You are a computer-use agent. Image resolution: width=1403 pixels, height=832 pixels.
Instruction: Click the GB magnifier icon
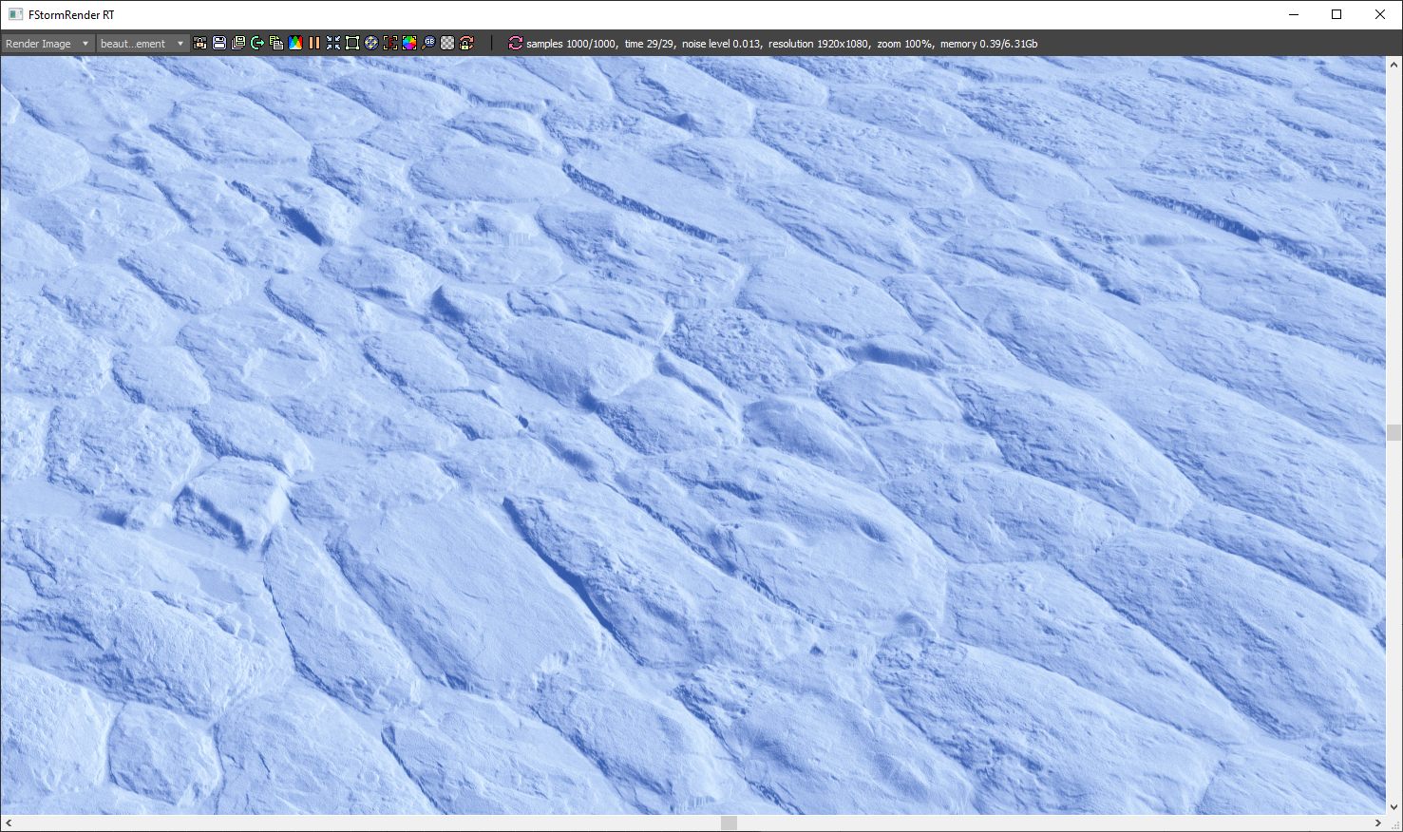(428, 44)
